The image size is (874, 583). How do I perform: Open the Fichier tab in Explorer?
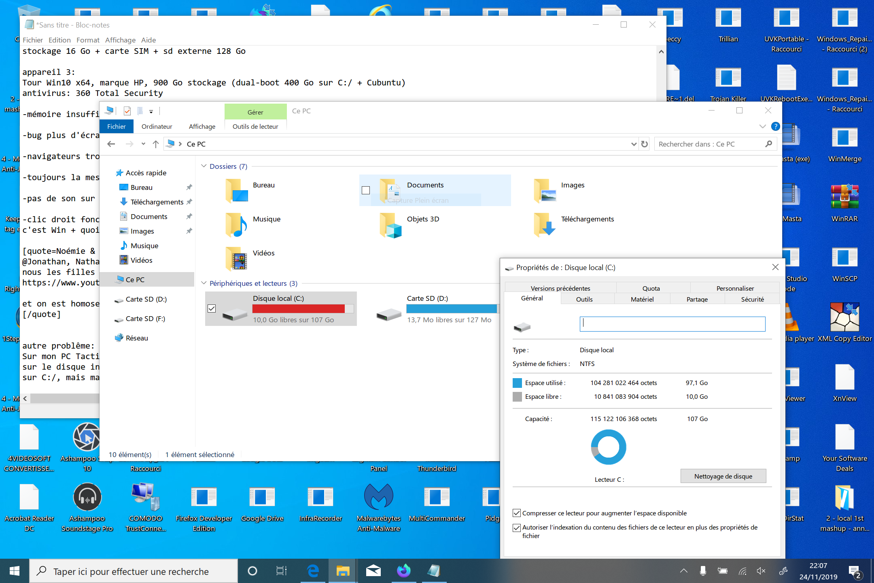pos(117,126)
